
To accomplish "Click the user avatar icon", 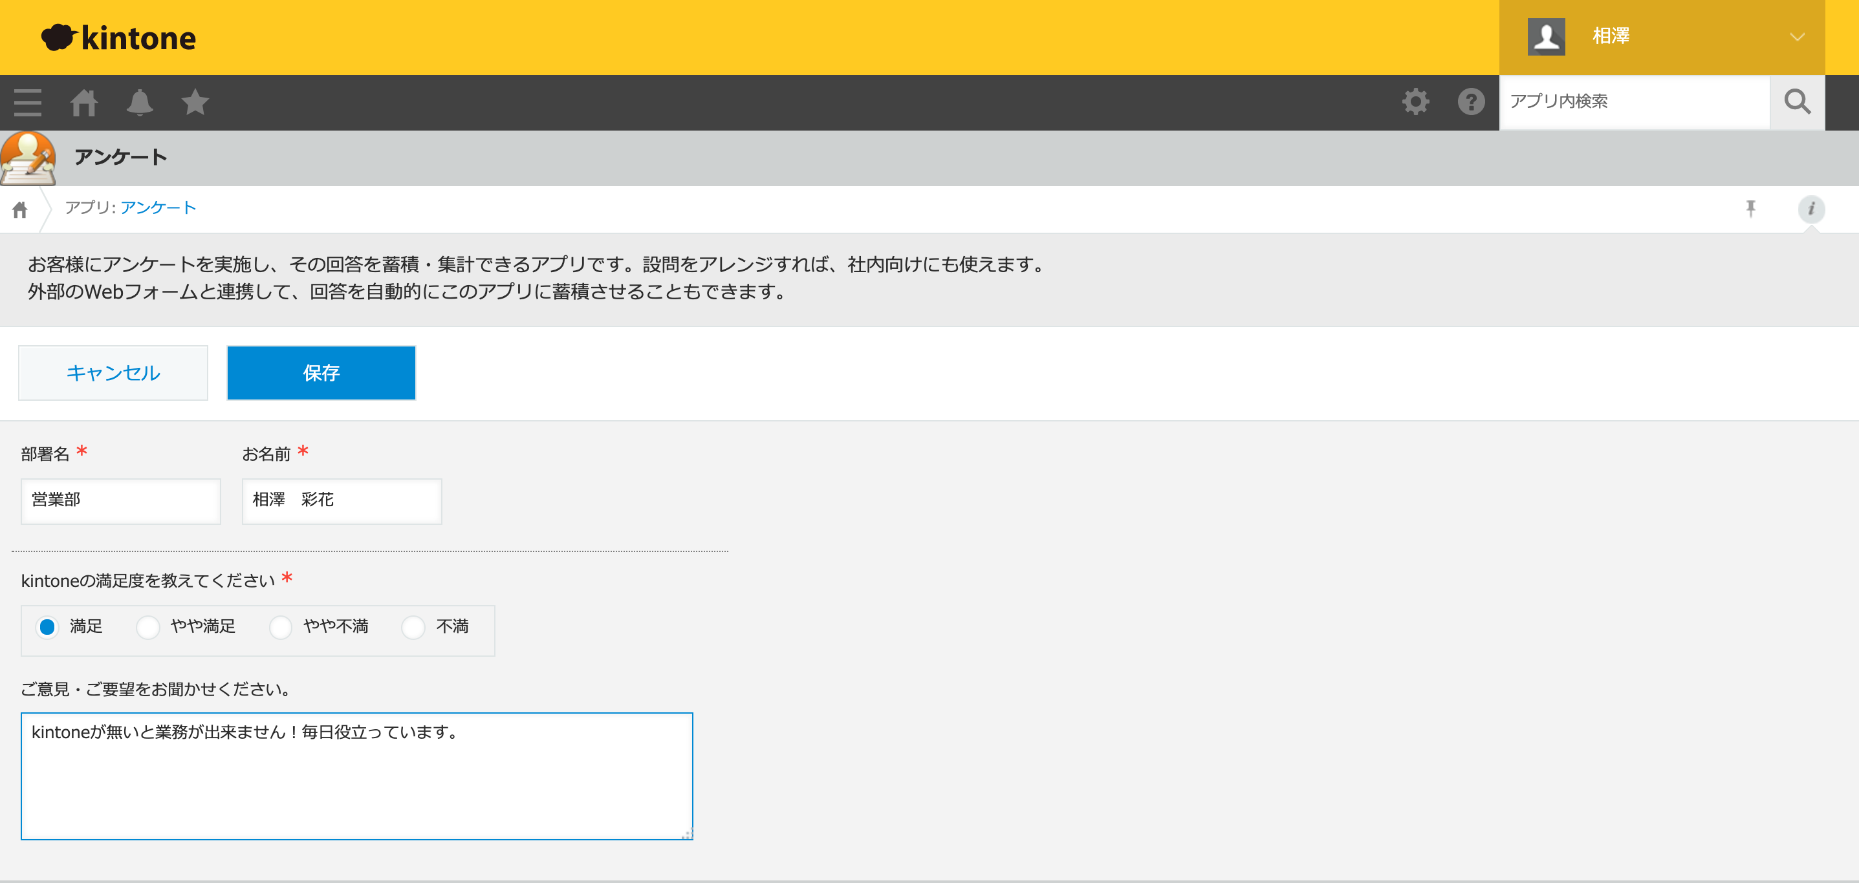I will click(1546, 37).
